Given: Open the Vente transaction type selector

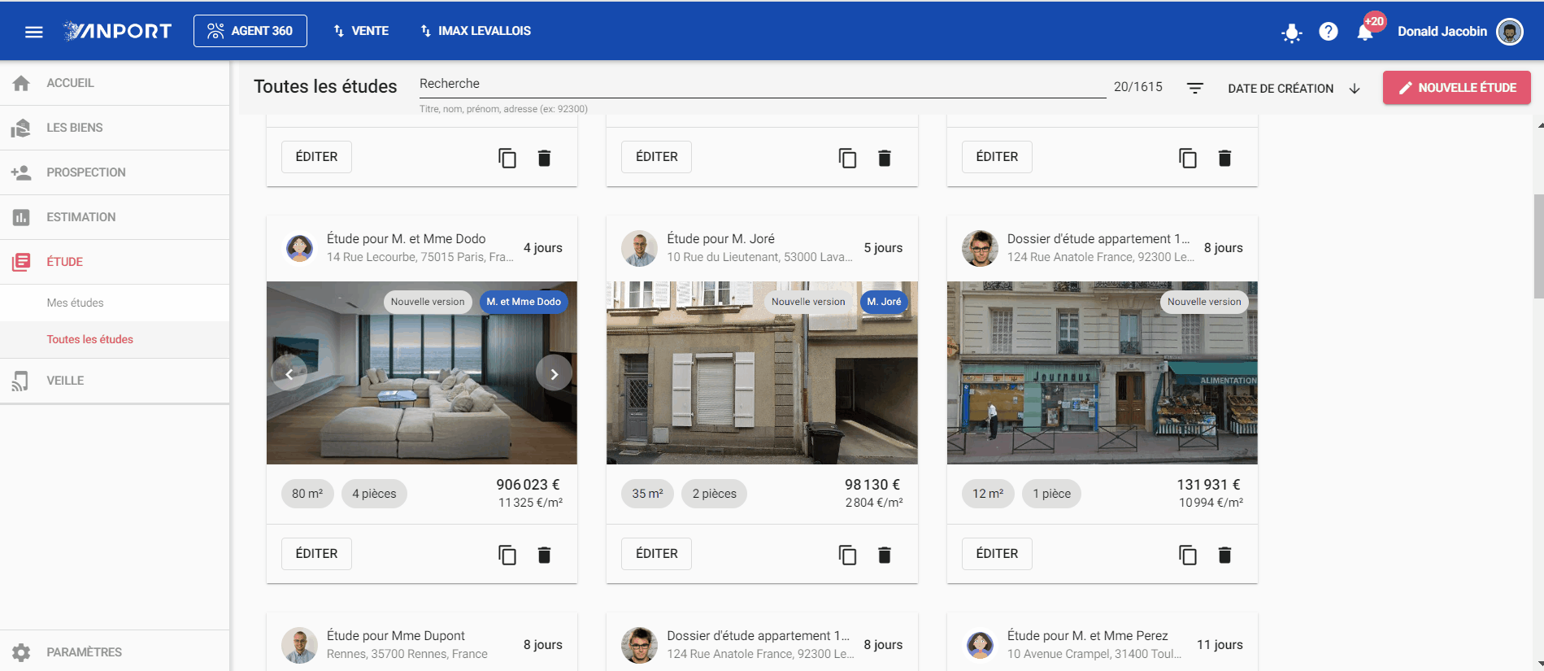Looking at the screenshot, I should tap(361, 31).
